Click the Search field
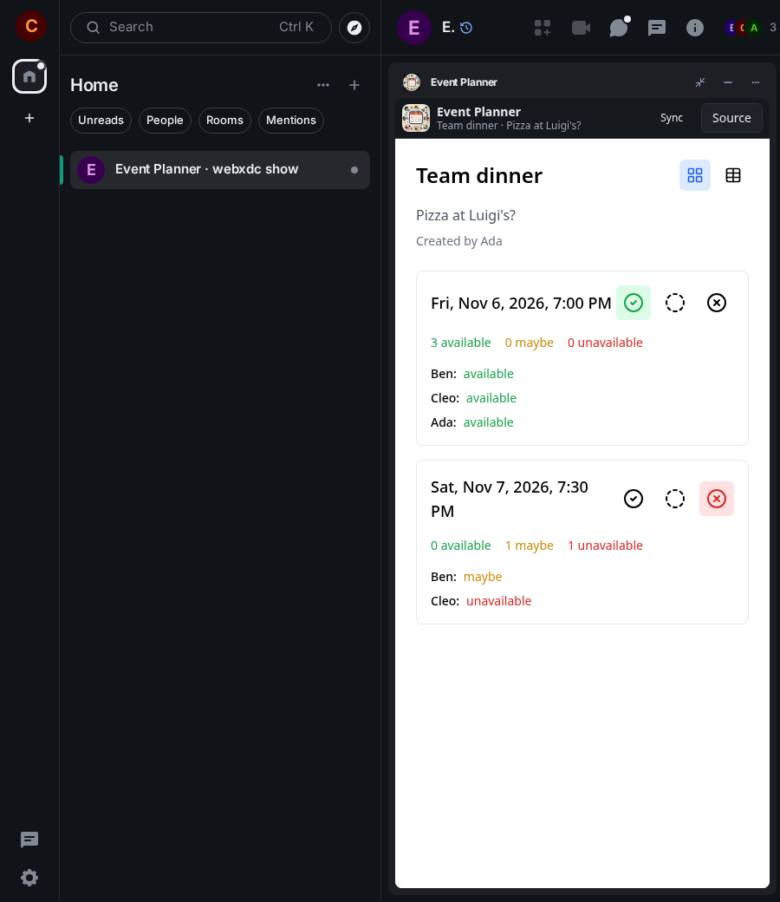 200,28
